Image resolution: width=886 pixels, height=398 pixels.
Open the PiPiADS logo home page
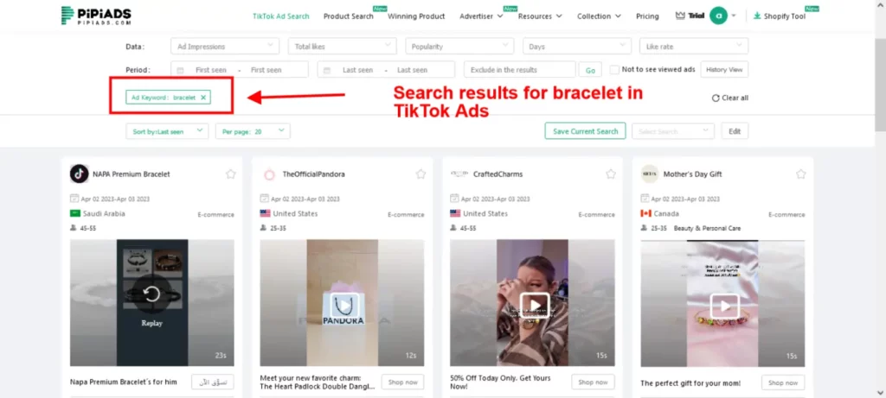click(96, 16)
